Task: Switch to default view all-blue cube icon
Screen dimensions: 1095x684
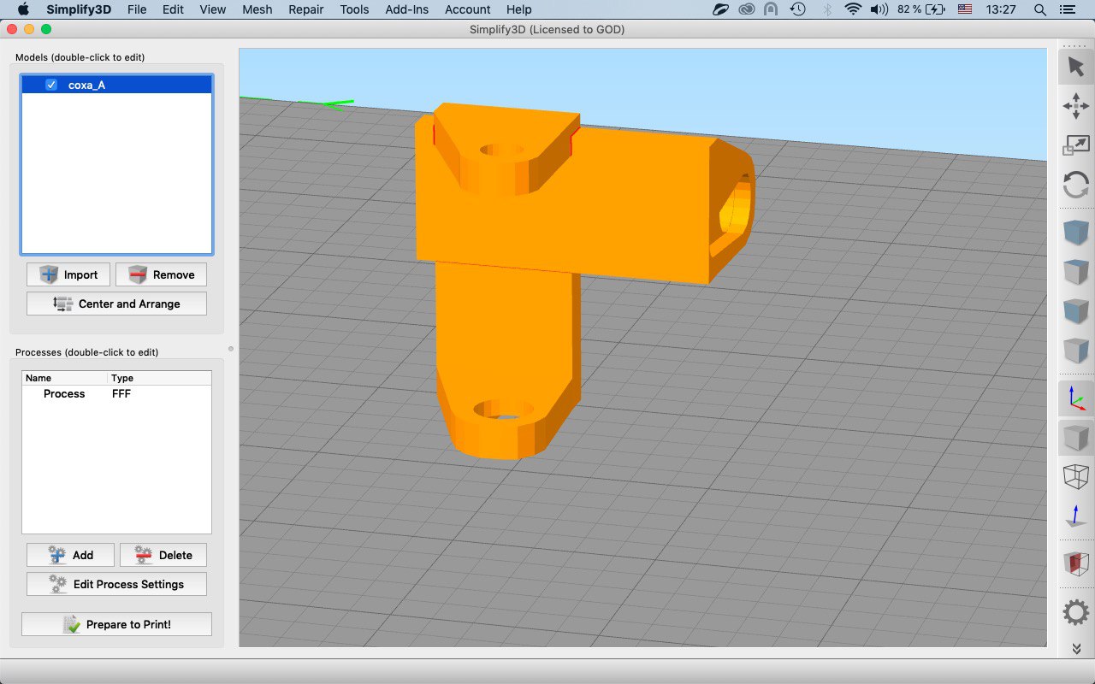Action: (x=1075, y=233)
